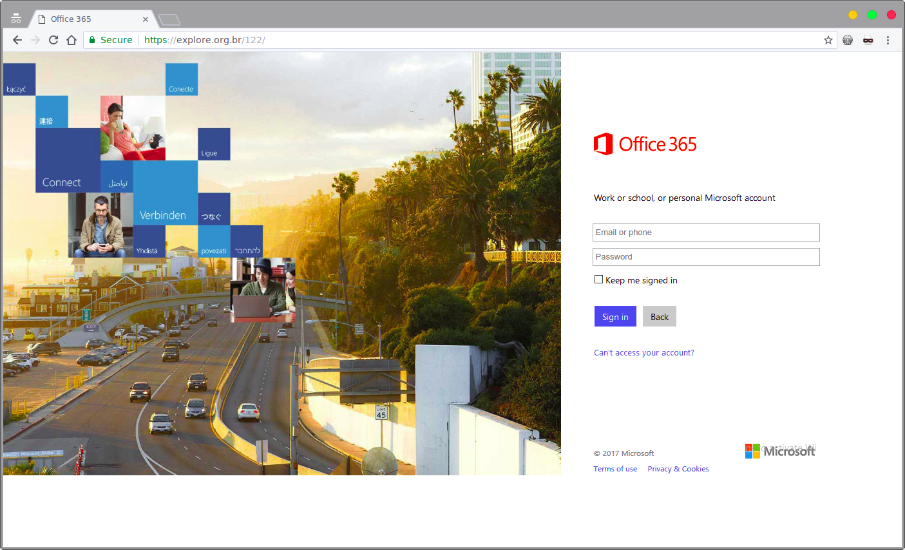The width and height of the screenshot is (905, 550).
Task: Bookmark this page with the star
Action: pos(828,40)
